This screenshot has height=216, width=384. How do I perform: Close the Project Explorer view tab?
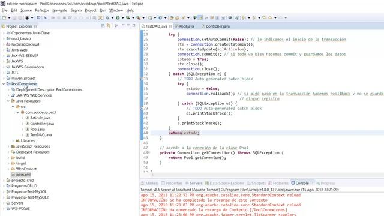pyautogui.click(x=35, y=26)
